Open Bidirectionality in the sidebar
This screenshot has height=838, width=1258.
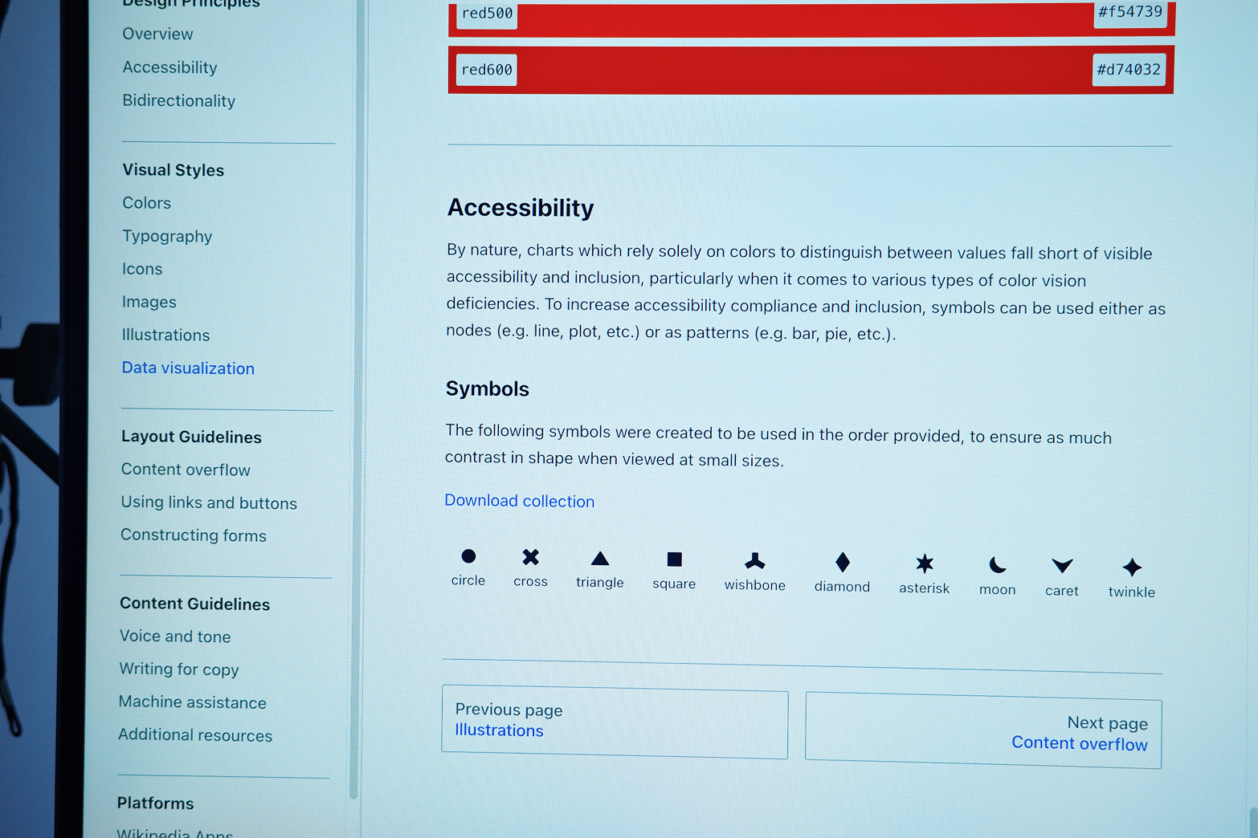pyautogui.click(x=178, y=100)
